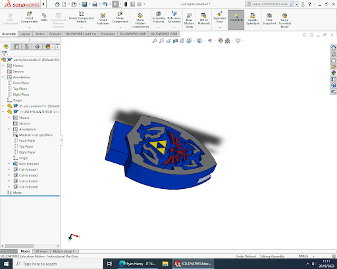This screenshot has height=269, width=337.
Task: Open Assembly Features tool
Action: [x=159, y=17]
